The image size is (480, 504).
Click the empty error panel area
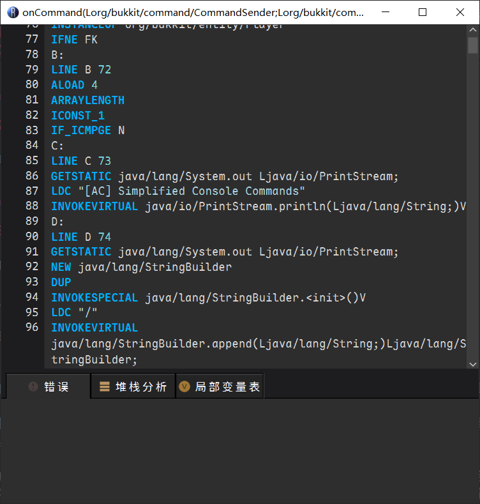(x=239, y=450)
